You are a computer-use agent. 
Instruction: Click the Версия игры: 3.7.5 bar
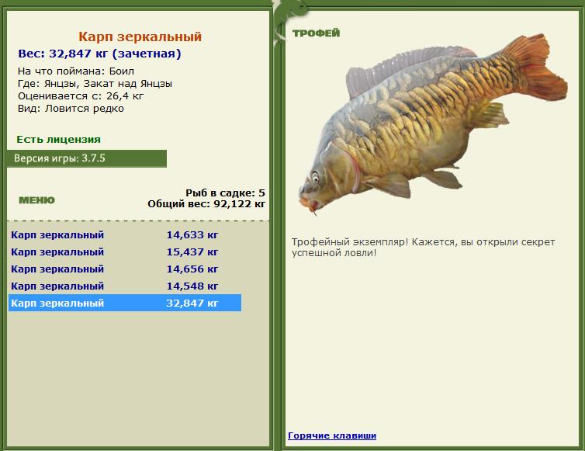(87, 158)
